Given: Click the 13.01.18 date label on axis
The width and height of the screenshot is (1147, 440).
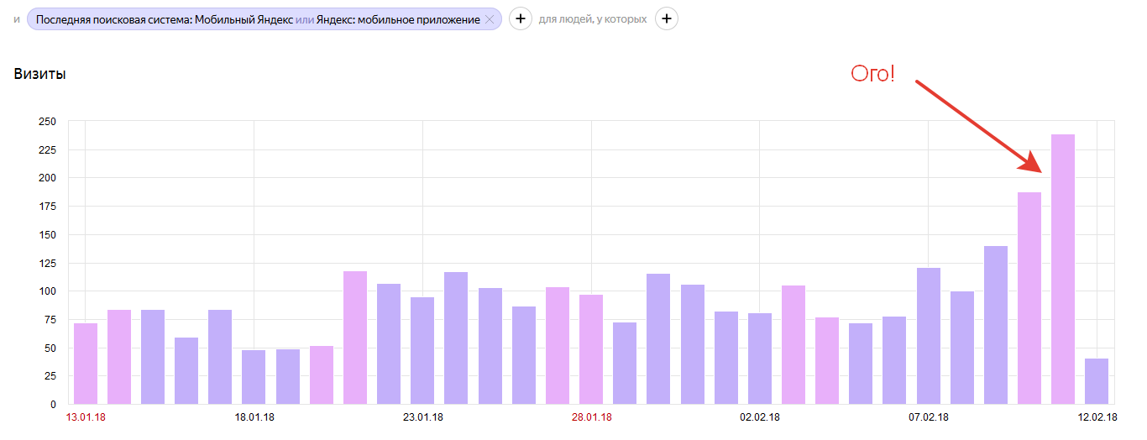Looking at the screenshot, I should pyautogui.click(x=86, y=417).
